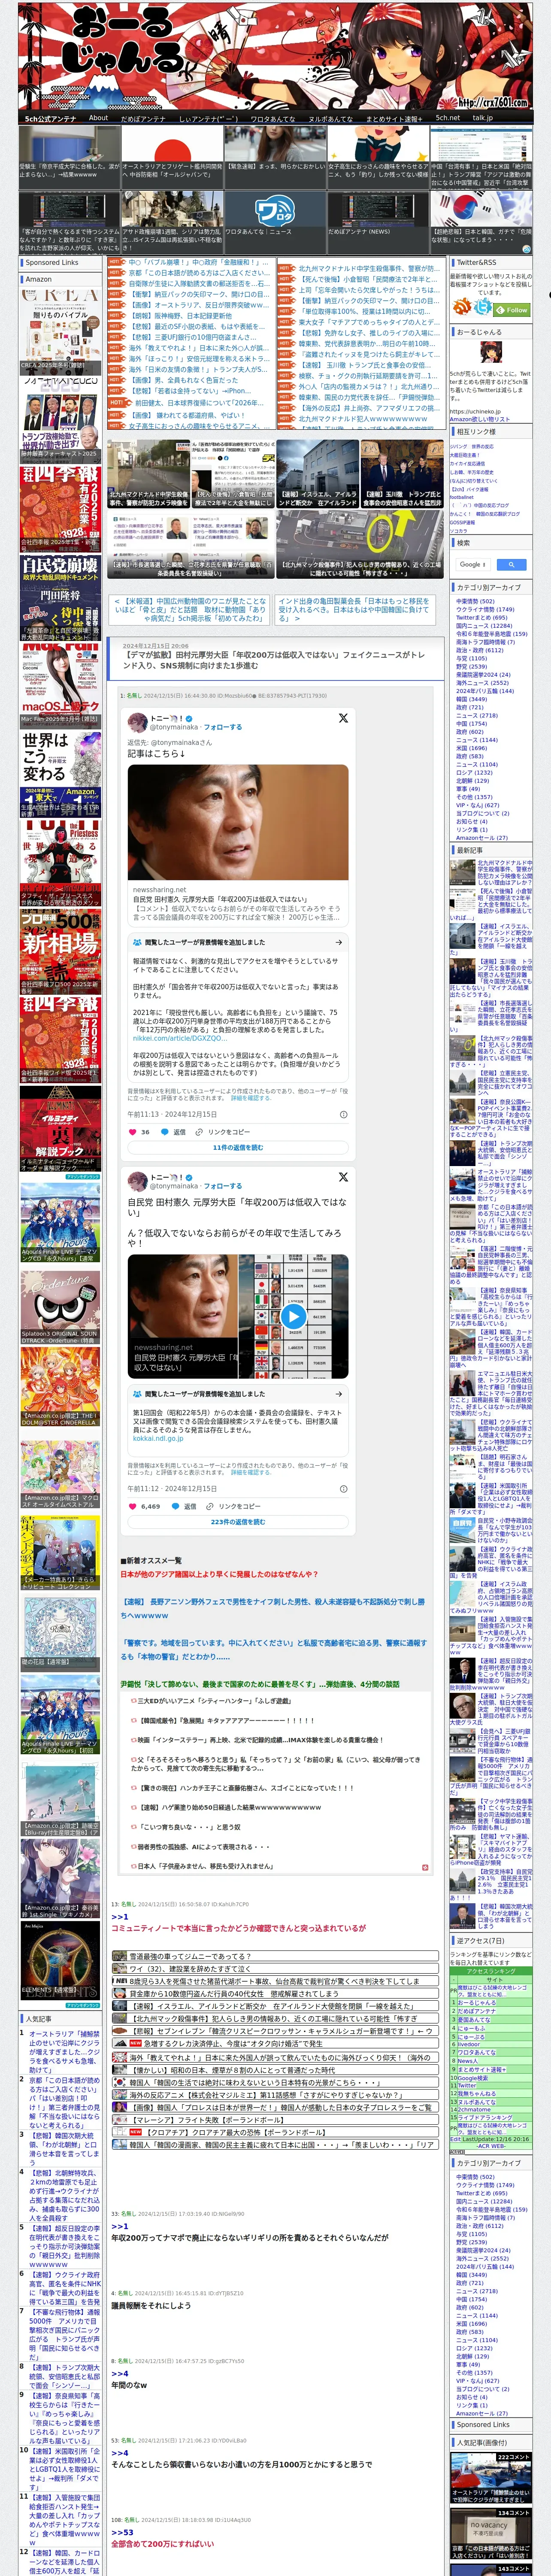
Task: Open 223件の返信を読む button
Action: tap(238, 1522)
